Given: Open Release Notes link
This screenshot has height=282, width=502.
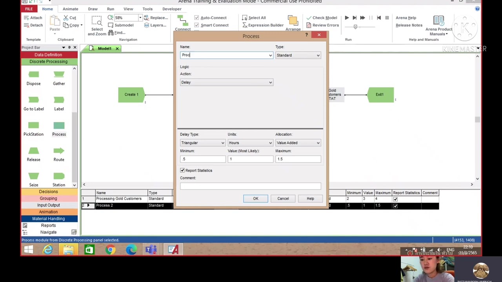Looking at the screenshot, I should [409, 25].
